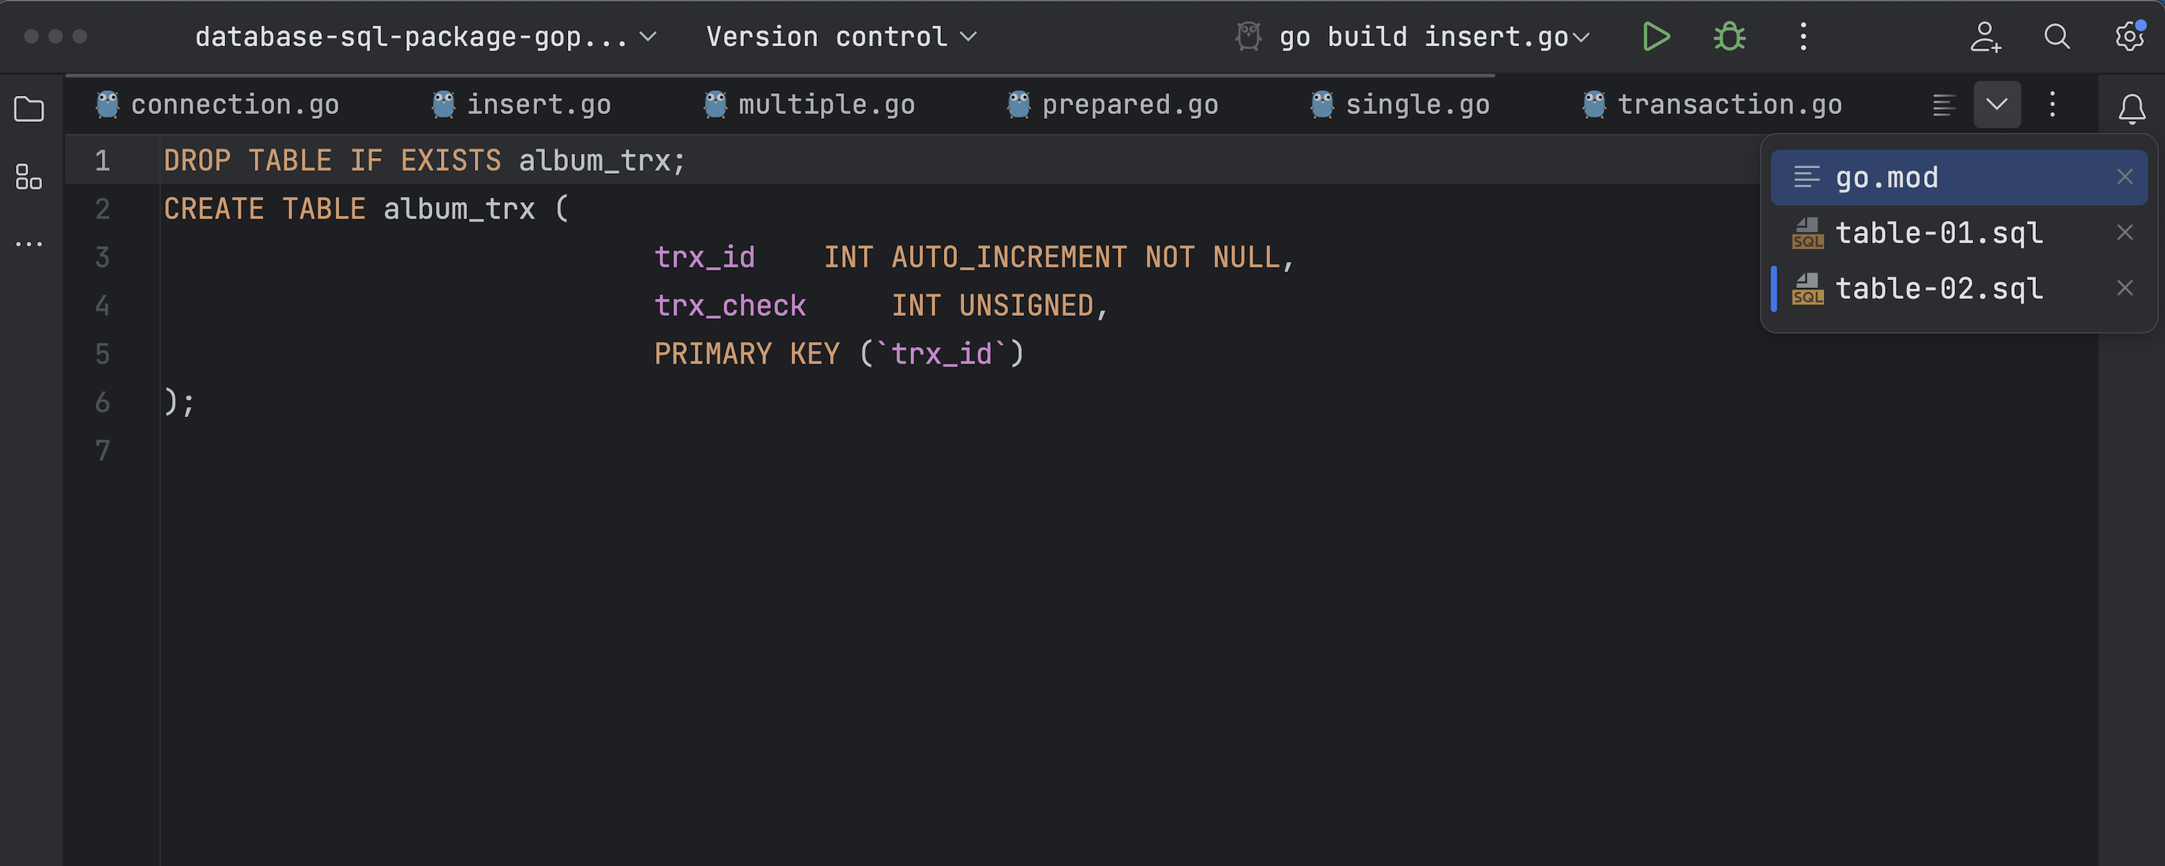Open IDE settings gear
Screen dimensions: 2165x866
pos(2129,37)
